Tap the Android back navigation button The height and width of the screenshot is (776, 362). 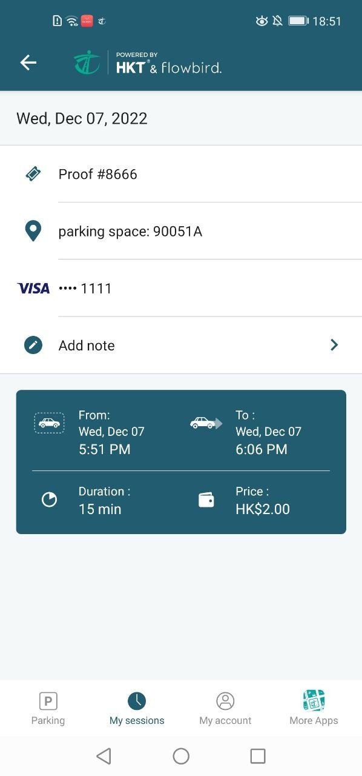[x=104, y=755]
